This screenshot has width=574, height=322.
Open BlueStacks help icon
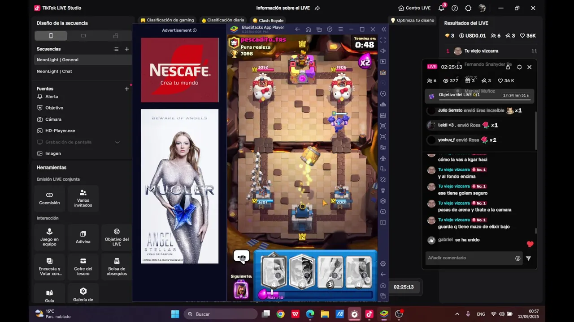tap(330, 29)
